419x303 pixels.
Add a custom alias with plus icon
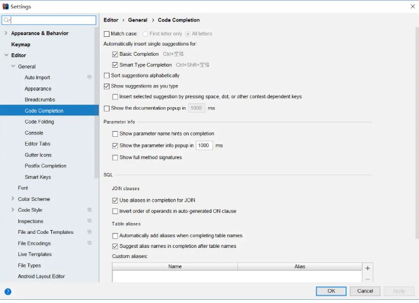368,268
